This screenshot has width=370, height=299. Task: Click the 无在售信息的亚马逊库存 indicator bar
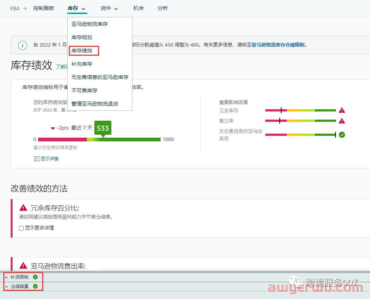click(300, 135)
